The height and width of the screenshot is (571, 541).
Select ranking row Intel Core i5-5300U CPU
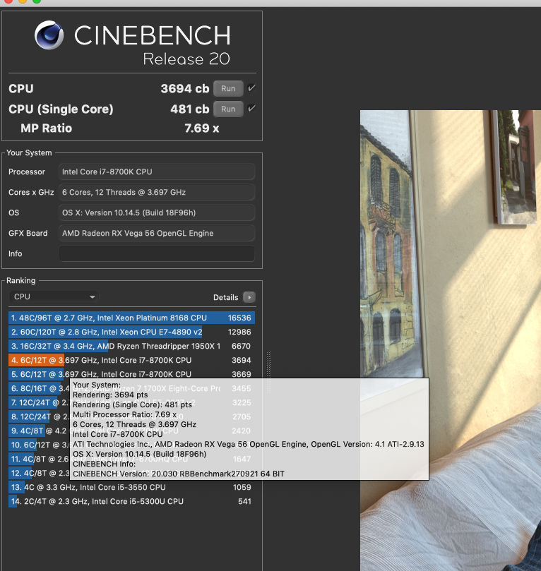(131, 501)
